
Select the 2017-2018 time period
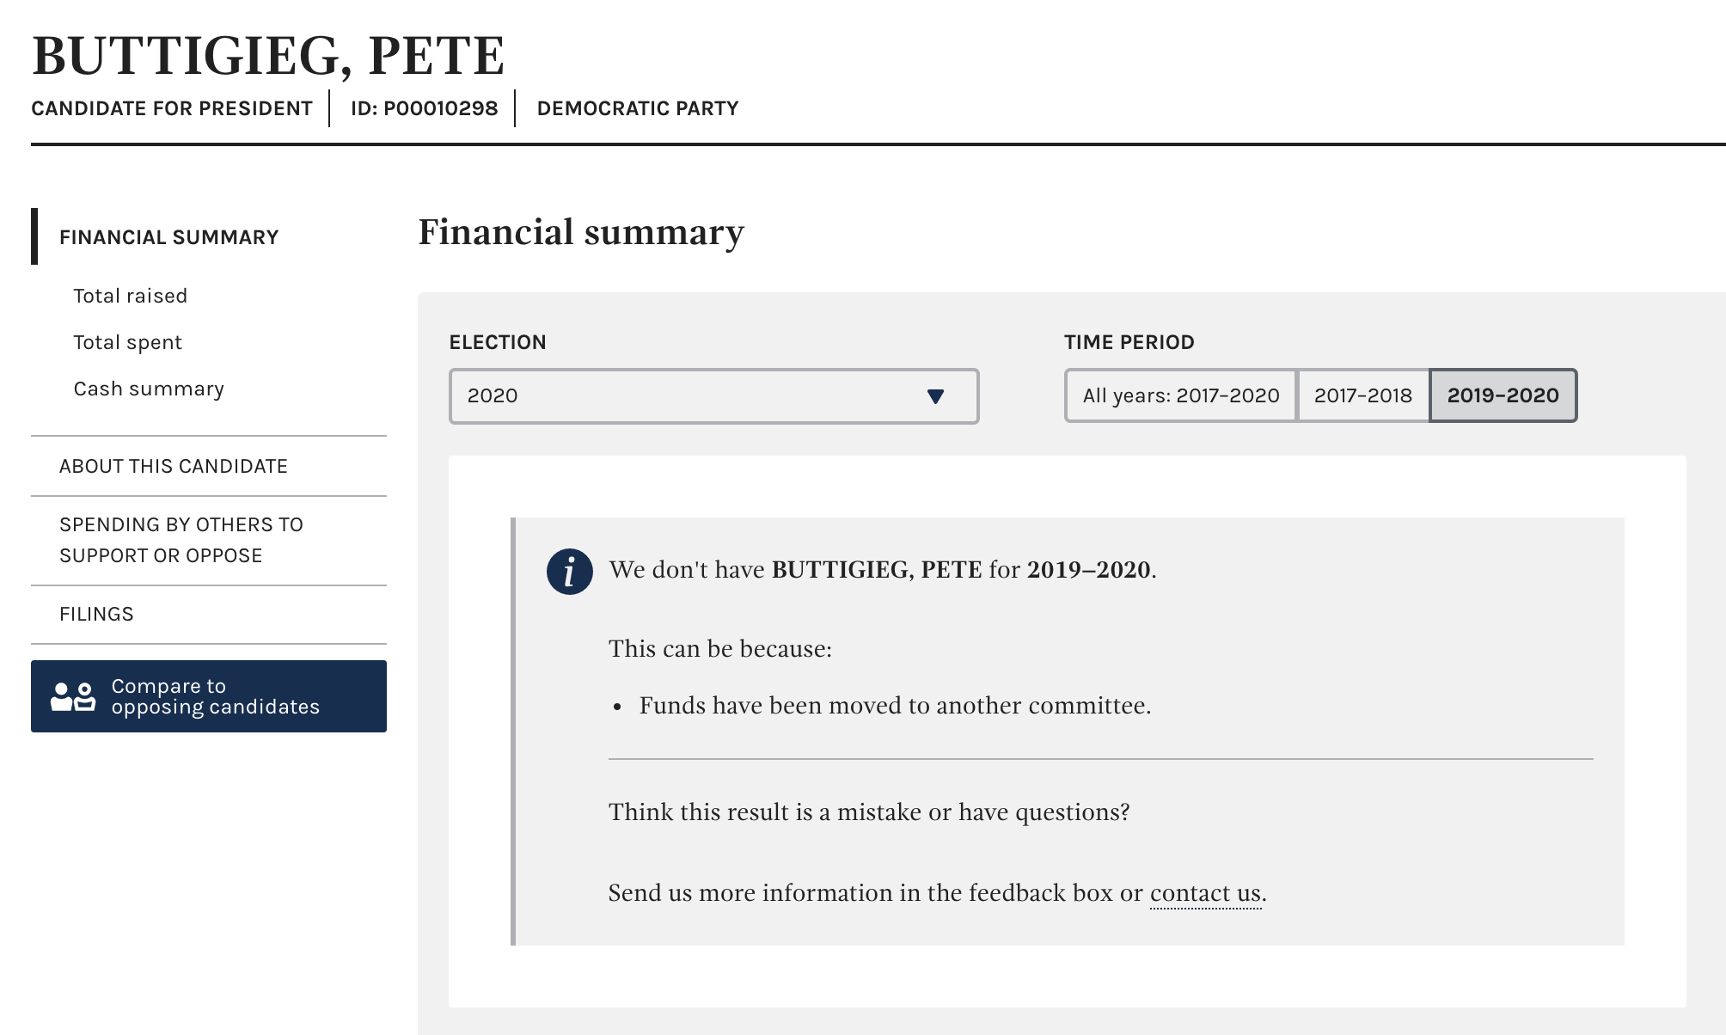1363,395
